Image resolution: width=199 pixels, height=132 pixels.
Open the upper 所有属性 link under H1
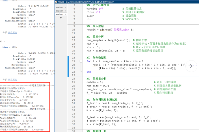click(12, 33)
